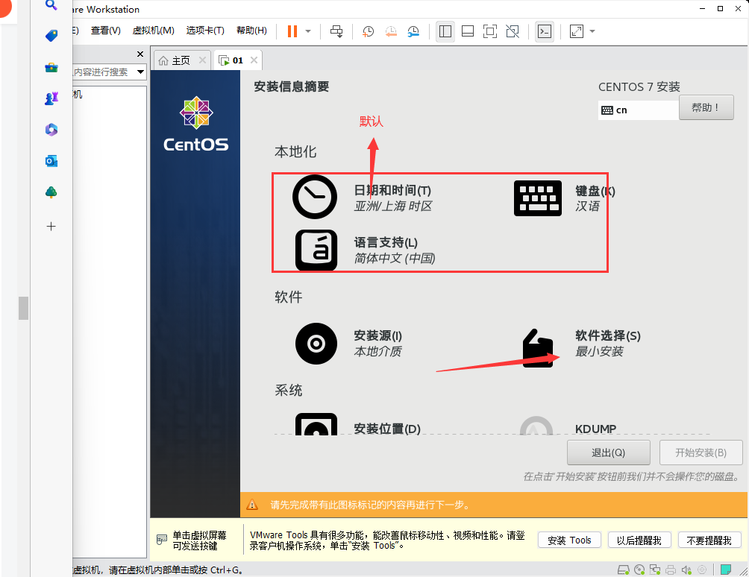Click the blue tag sidebar icon

click(x=51, y=36)
